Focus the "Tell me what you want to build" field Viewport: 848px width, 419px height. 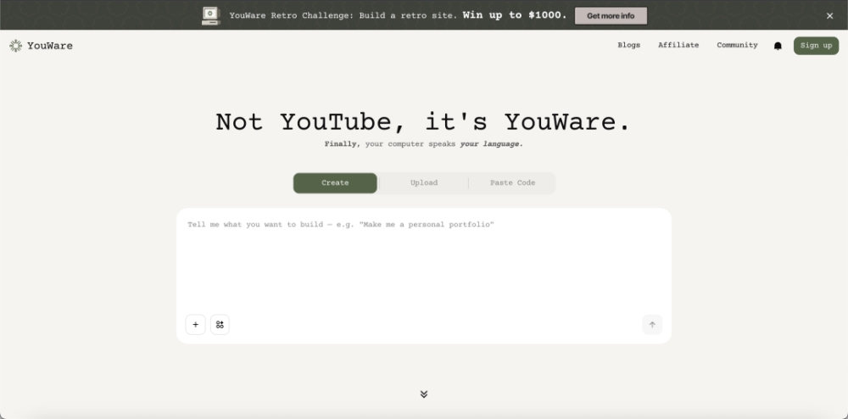(424, 263)
